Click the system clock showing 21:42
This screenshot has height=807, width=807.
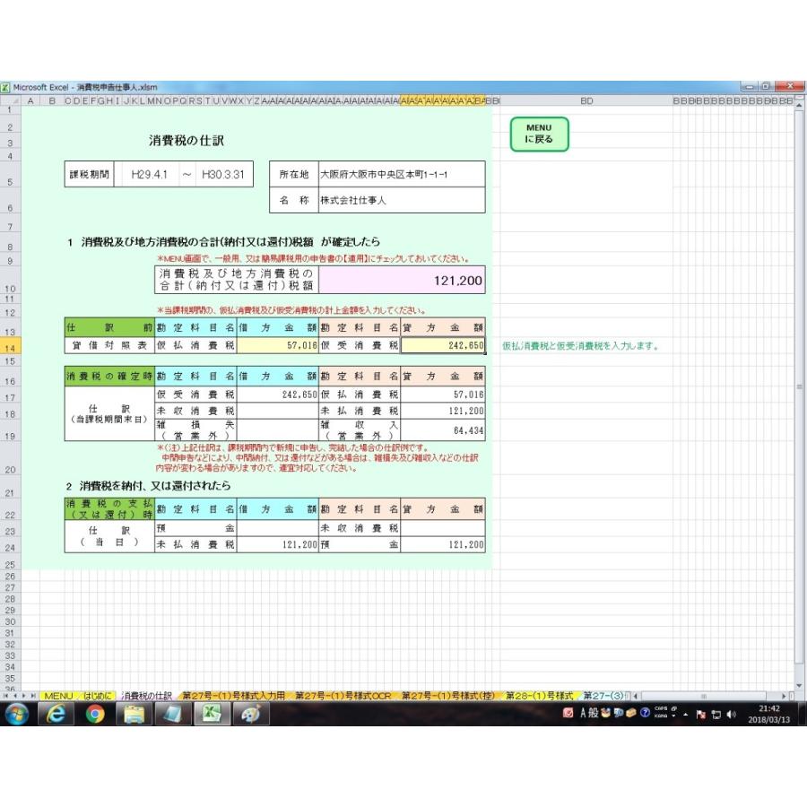(x=768, y=714)
